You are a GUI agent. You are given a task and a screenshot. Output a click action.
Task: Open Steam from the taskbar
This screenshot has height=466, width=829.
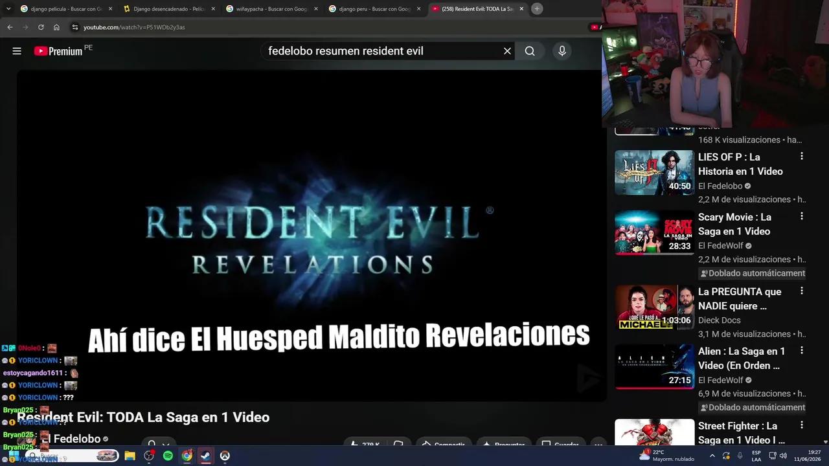pos(205,456)
